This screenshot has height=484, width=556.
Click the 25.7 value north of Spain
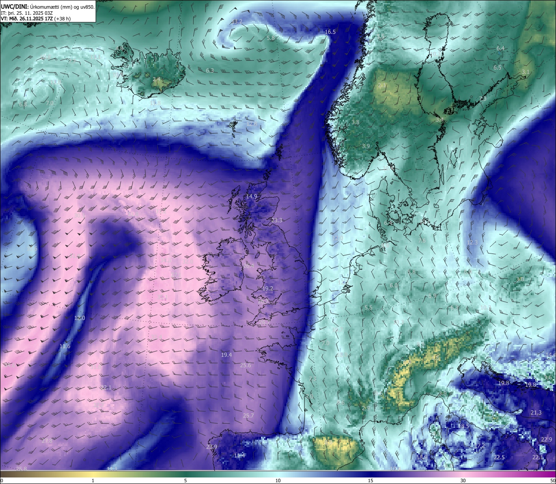point(248,416)
